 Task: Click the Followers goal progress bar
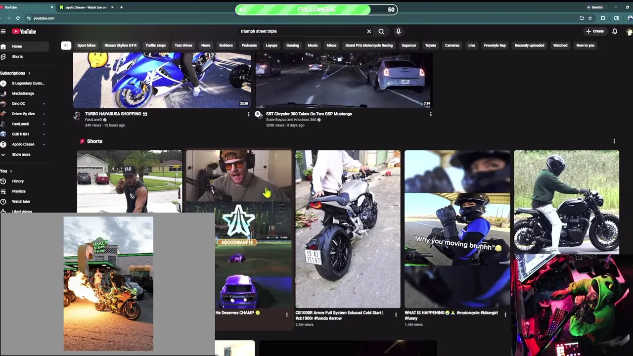point(316,9)
